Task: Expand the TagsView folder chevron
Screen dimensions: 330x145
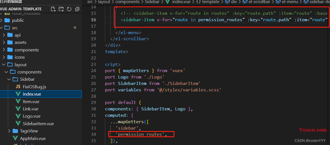Action: tap(9, 131)
